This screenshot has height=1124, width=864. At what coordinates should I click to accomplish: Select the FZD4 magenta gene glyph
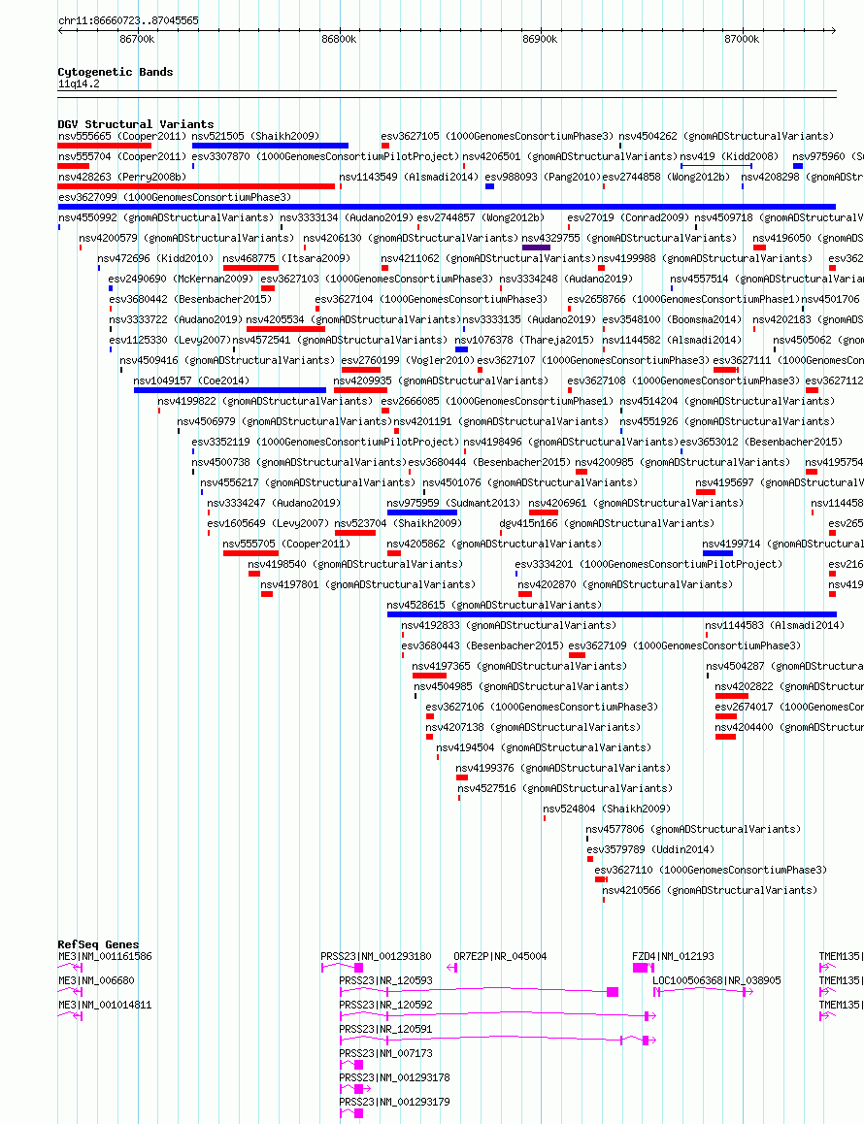[644, 969]
